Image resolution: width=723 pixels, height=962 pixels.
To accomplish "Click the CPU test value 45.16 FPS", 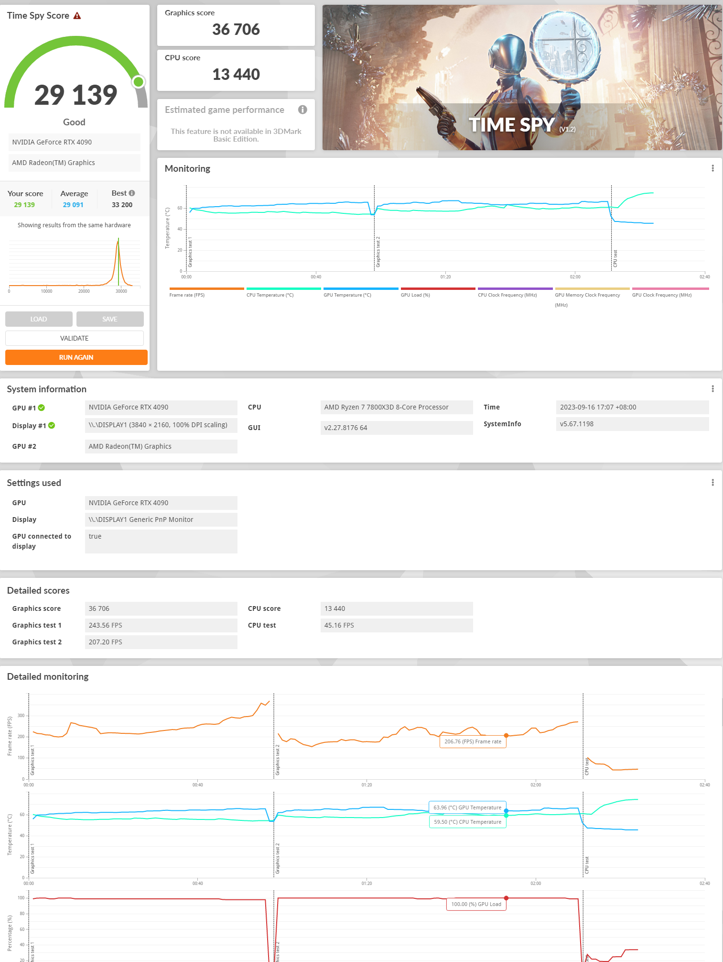I will (397, 625).
